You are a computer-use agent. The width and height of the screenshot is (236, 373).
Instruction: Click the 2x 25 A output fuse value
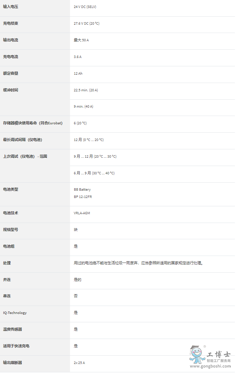(79, 363)
